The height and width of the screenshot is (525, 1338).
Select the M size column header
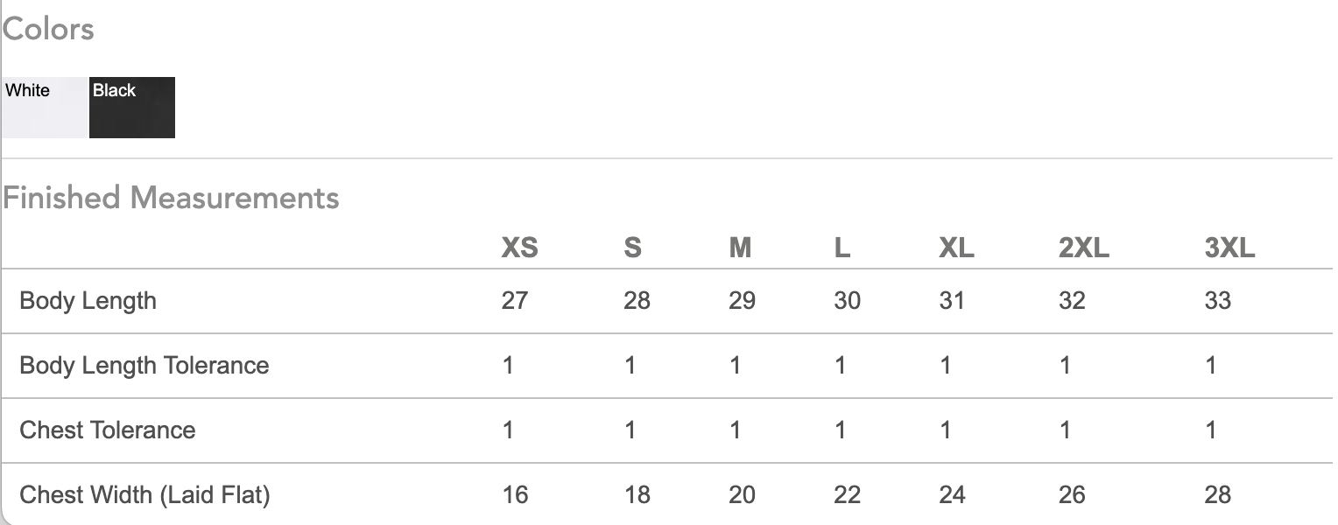(x=740, y=248)
